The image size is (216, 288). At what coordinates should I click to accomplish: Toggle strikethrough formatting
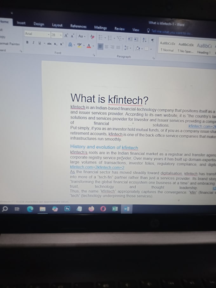49,44
